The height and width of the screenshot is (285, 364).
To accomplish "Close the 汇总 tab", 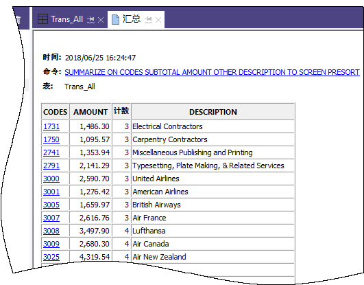I will (x=158, y=20).
